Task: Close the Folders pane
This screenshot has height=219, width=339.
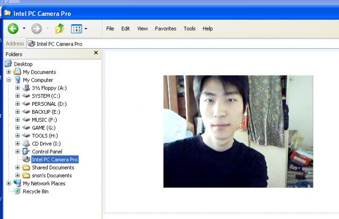Action: 96,53
